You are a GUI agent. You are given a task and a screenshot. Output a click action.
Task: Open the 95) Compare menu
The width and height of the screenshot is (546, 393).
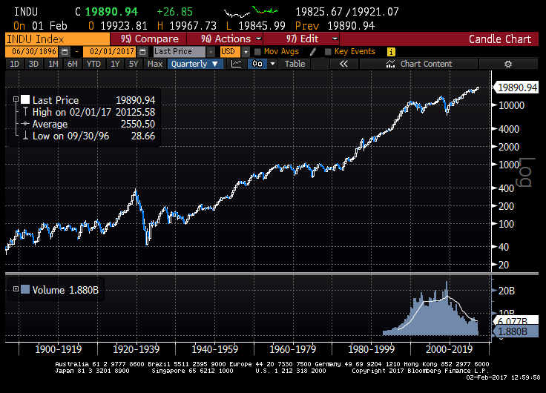click(148, 39)
